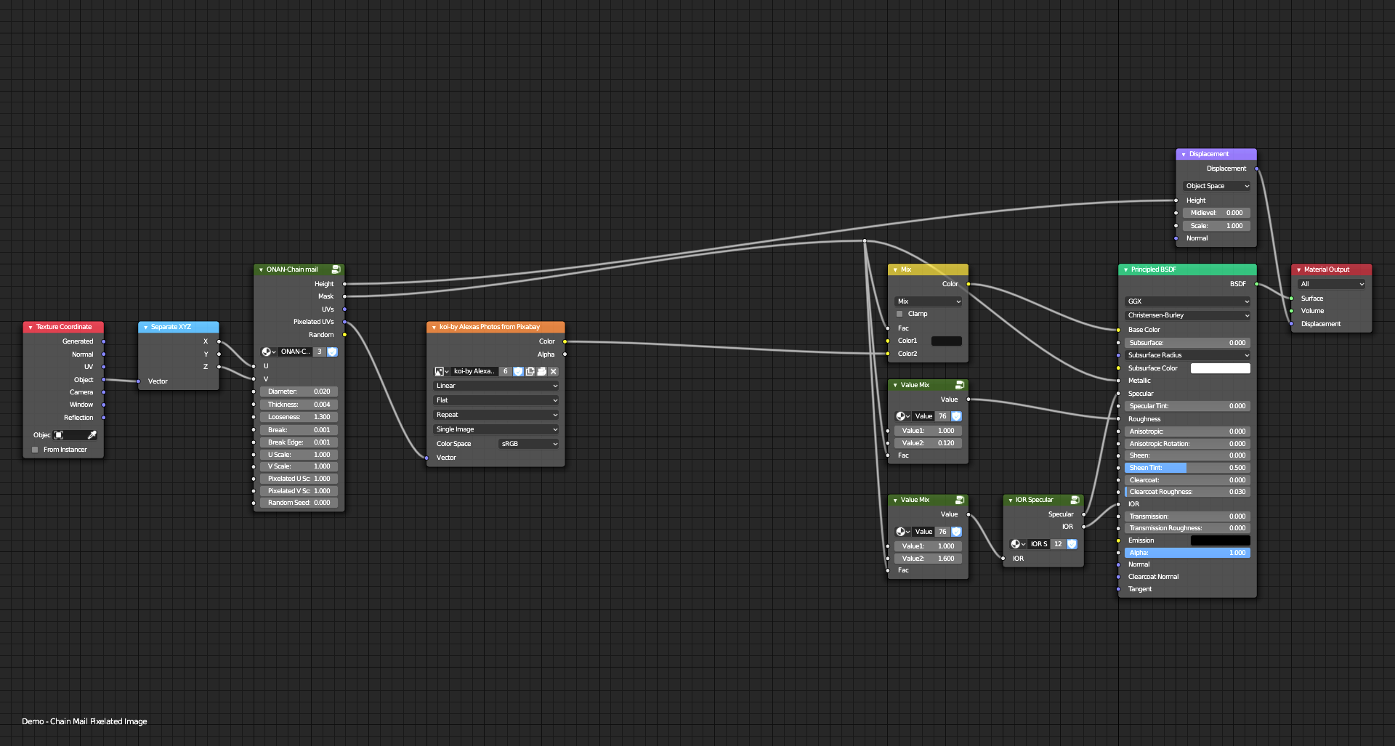Screen dimensions: 1395x746
Task: Duplicate koi image datablock with the copy icon
Action: [x=530, y=371]
